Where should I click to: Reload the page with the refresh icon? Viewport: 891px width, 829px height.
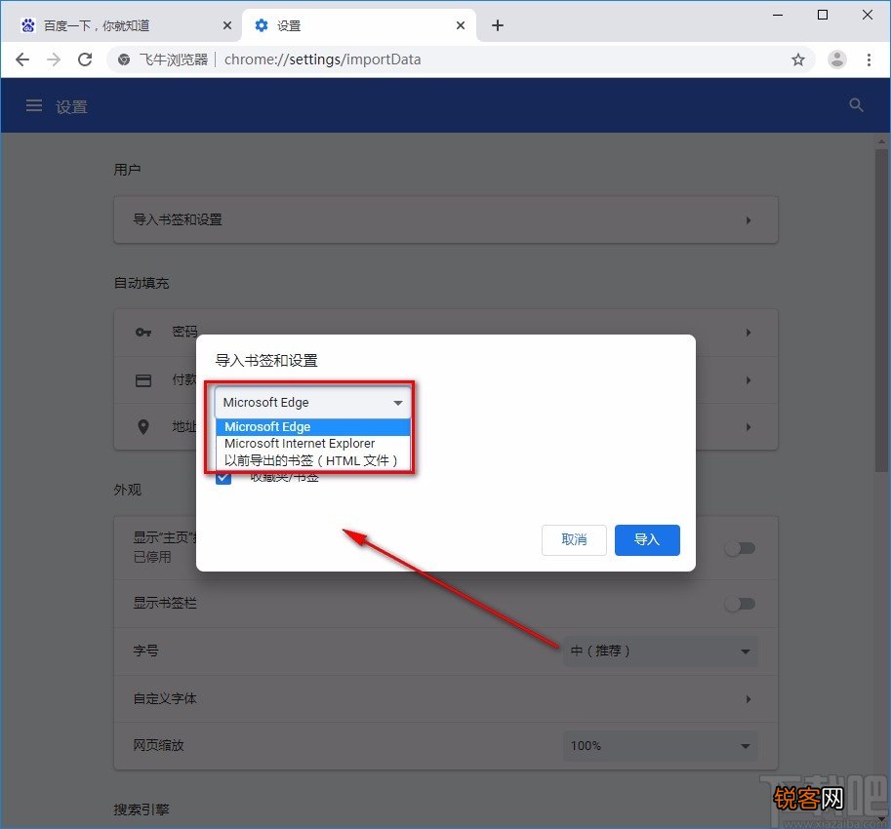click(x=85, y=59)
